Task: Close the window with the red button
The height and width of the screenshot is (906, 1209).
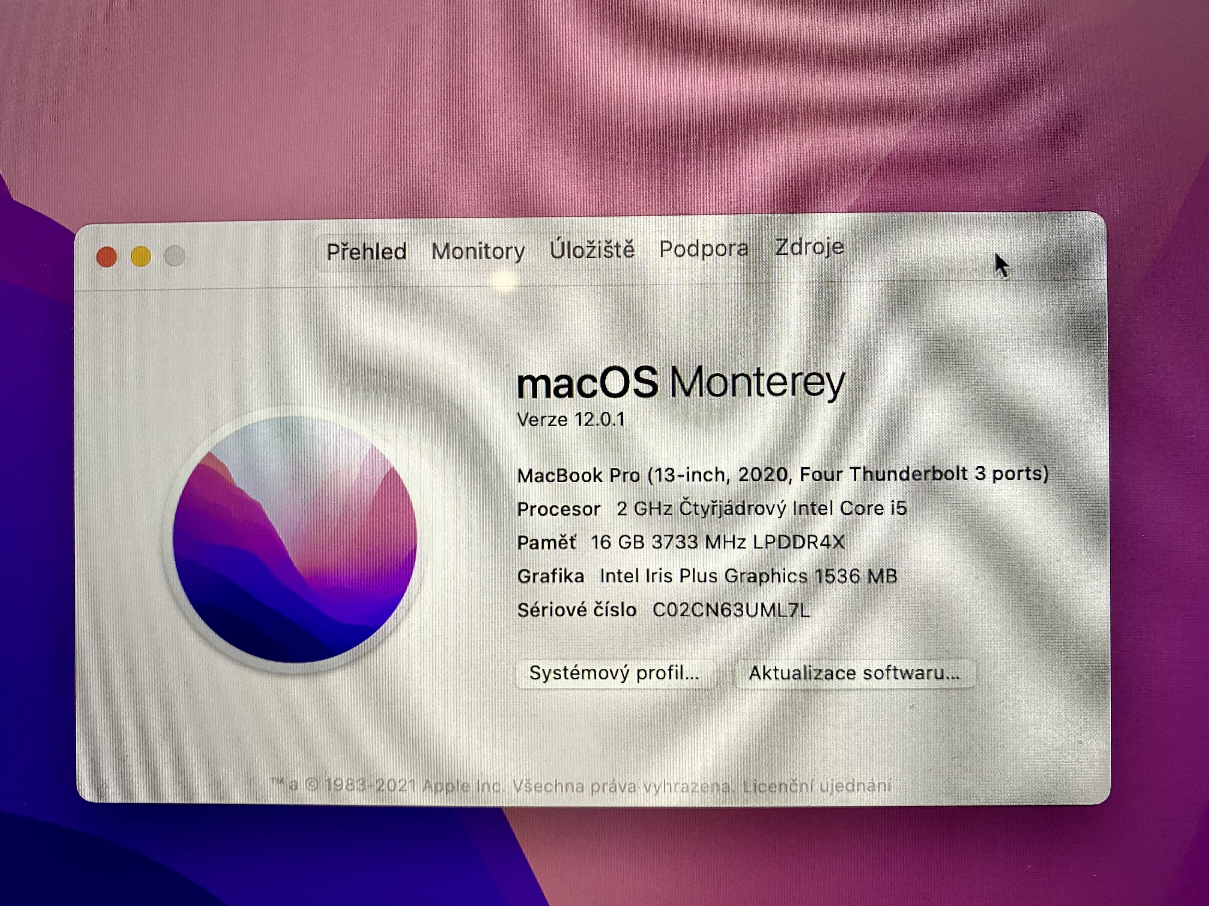Action: coord(106,257)
